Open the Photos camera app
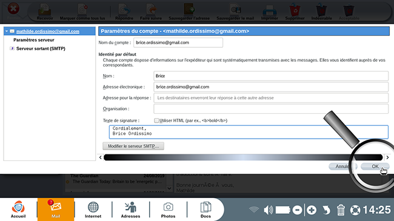Image resolution: width=394 pixels, height=221 pixels. (x=168, y=209)
